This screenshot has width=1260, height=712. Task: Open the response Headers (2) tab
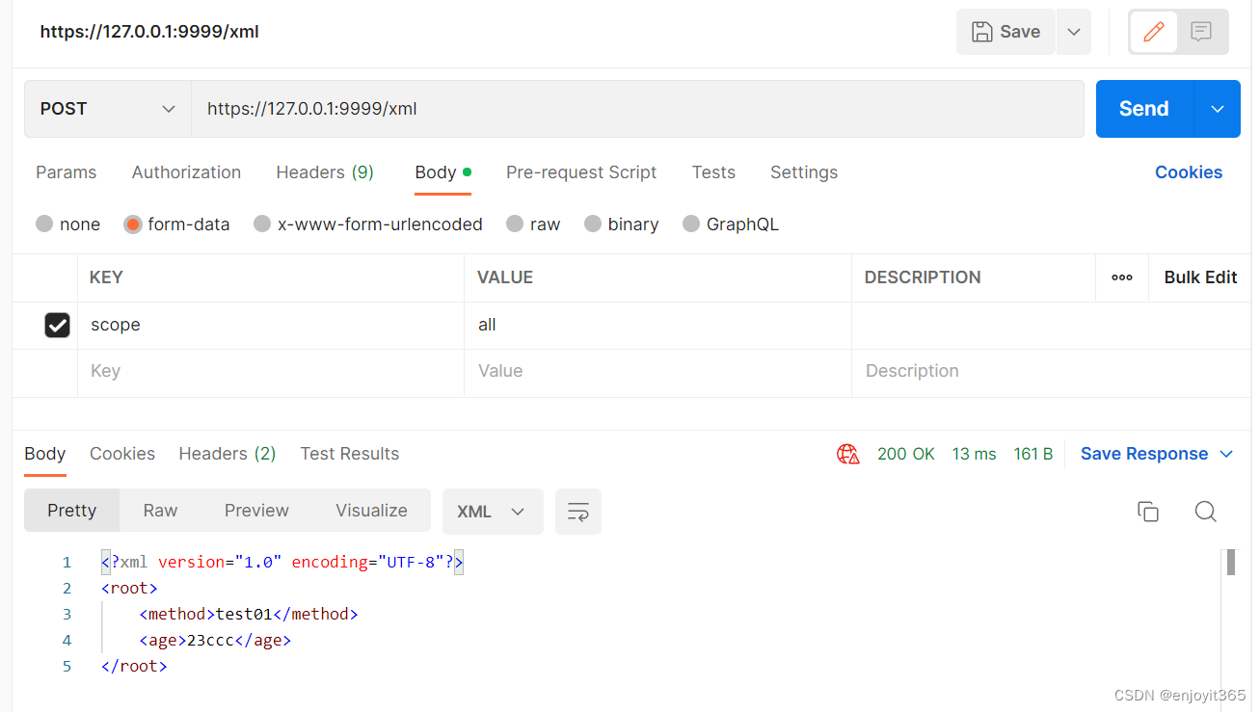click(x=228, y=454)
